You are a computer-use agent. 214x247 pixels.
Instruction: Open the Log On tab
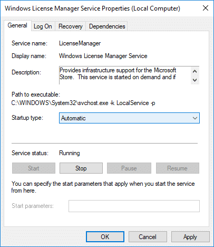coord(43,26)
